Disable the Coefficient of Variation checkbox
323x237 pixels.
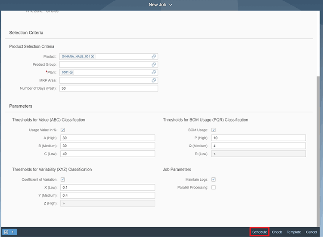tap(63, 179)
